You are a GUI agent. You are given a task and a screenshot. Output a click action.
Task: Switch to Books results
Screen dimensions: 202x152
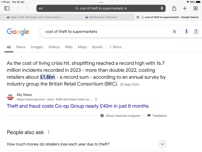(x=97, y=47)
